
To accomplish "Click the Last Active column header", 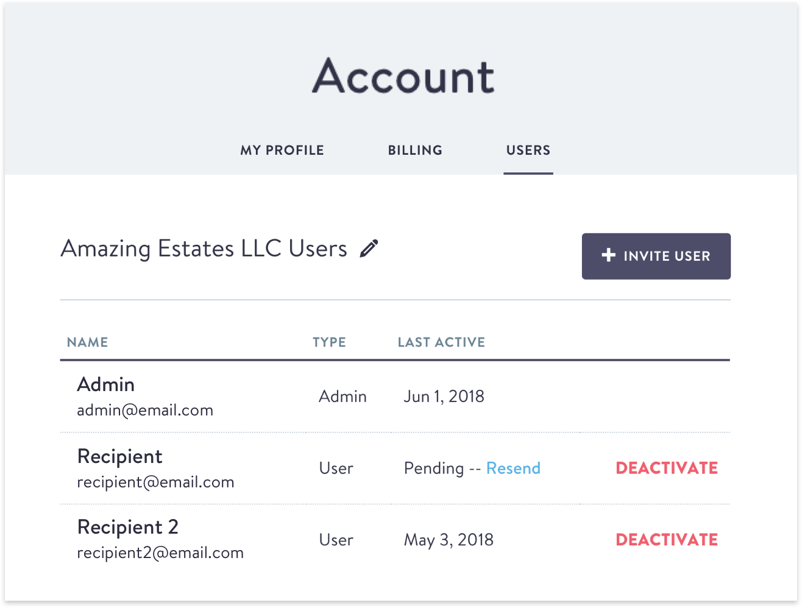I will [441, 342].
